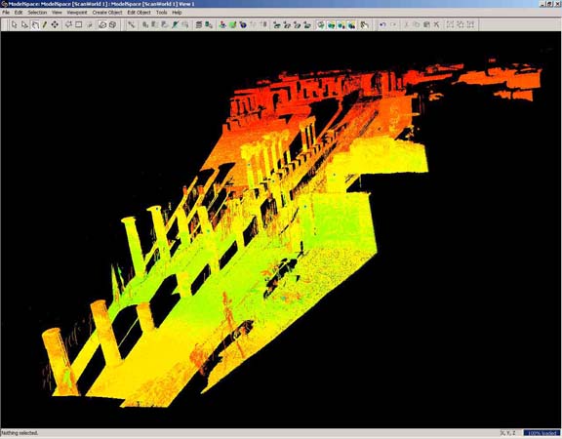
Task: Open the File menu
Action: 6,12
